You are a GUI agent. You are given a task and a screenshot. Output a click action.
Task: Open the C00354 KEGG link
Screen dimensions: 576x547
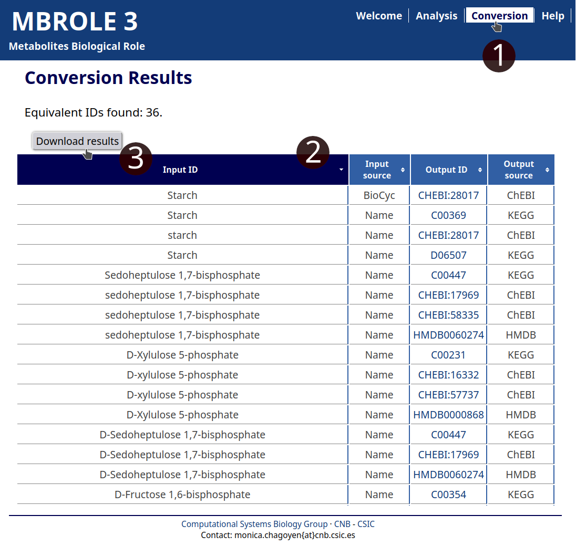point(448,495)
